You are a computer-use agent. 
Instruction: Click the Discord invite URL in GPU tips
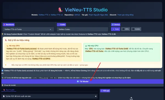pos(50,56)
